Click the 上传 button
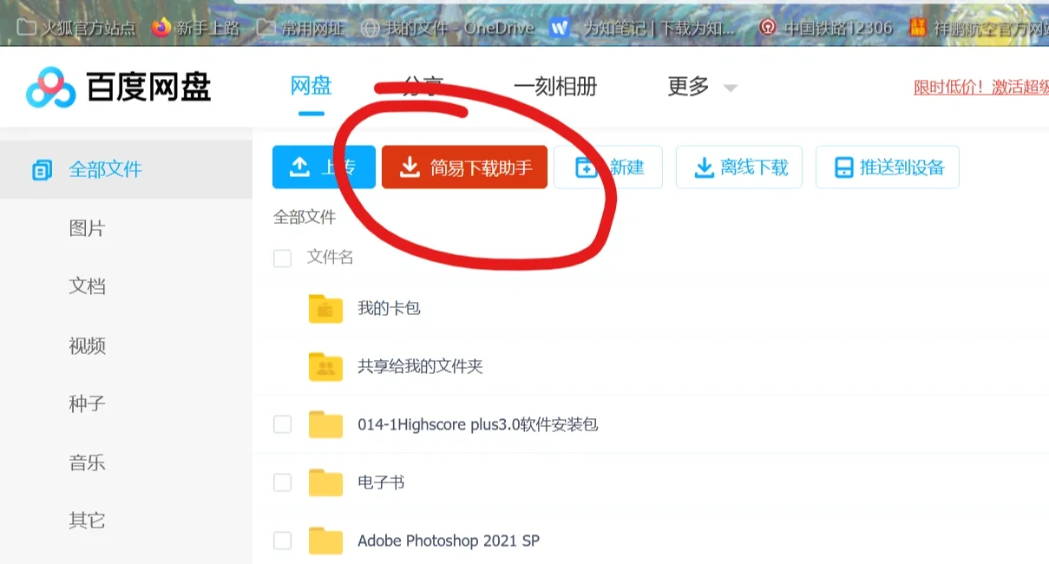 tap(324, 167)
